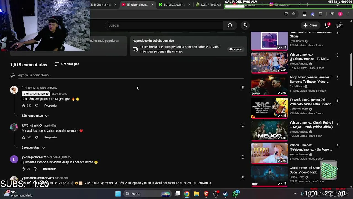Dislike the pinned Mujeriego comment
Image resolution: width=353 pixels, height=199 pixels.
pyautogui.click(x=36, y=106)
